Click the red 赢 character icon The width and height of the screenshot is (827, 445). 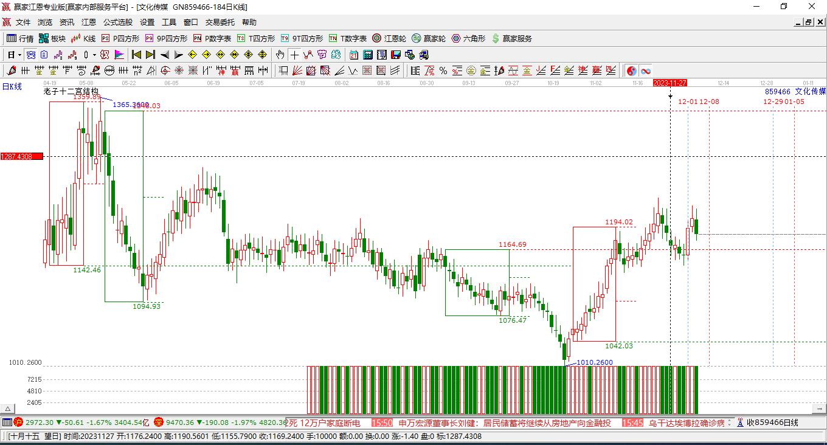pos(235,71)
